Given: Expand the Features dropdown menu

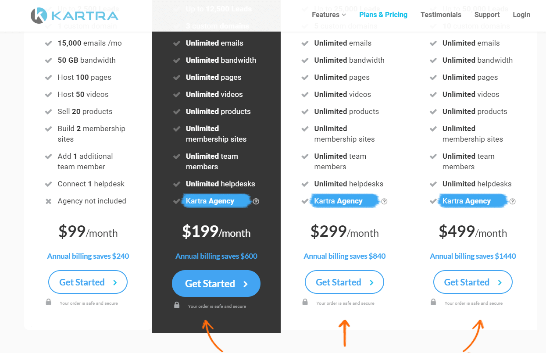Looking at the screenshot, I should tap(329, 15).
